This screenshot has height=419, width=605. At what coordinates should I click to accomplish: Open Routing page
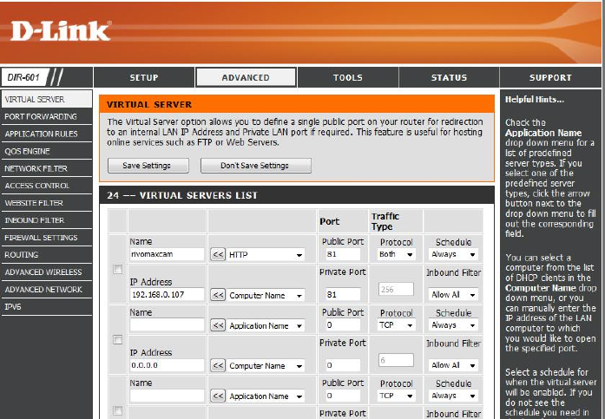(46, 255)
